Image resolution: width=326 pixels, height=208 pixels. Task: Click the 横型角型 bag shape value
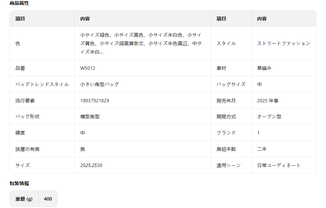tap(90, 117)
